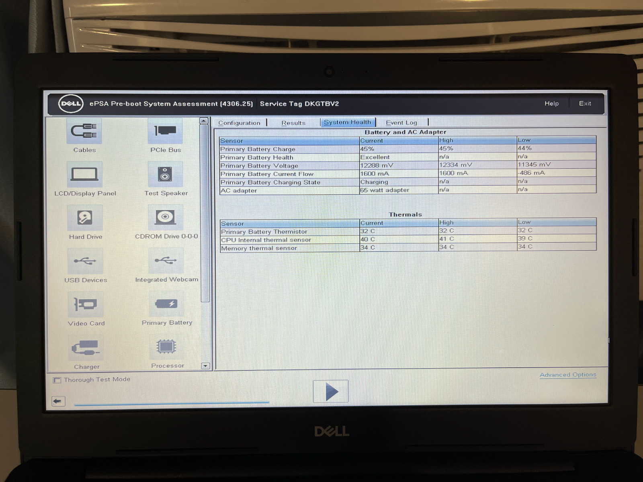Viewport: 643px width, 482px height.
Task: Open the LCD/Display Panel test
Action: coord(84,174)
